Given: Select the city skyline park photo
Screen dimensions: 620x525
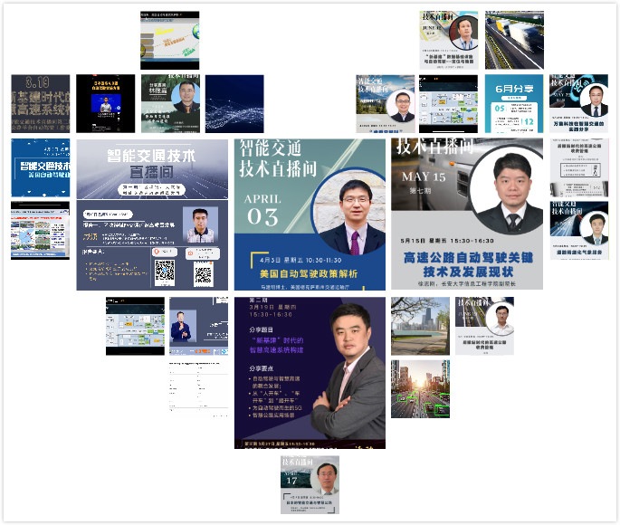Looking at the screenshot, I should 420,326.
